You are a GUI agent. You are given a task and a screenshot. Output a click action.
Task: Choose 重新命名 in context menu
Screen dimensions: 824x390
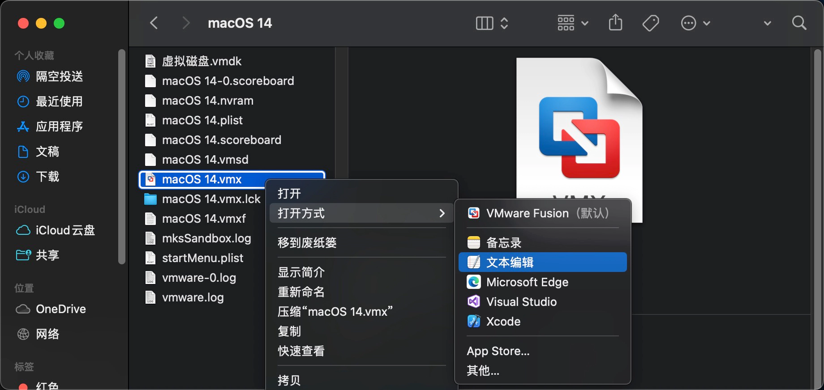(x=362, y=292)
